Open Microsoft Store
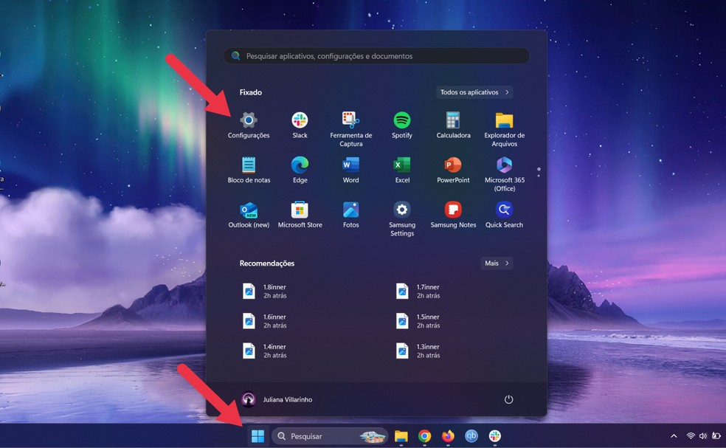This screenshot has height=448, width=726. pos(300,215)
